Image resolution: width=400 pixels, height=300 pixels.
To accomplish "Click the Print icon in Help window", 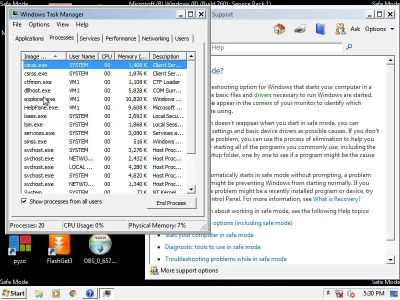I will pyautogui.click(x=300, y=29).
